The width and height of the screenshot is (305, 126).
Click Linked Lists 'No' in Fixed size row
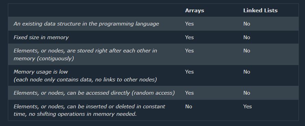(x=247, y=37)
